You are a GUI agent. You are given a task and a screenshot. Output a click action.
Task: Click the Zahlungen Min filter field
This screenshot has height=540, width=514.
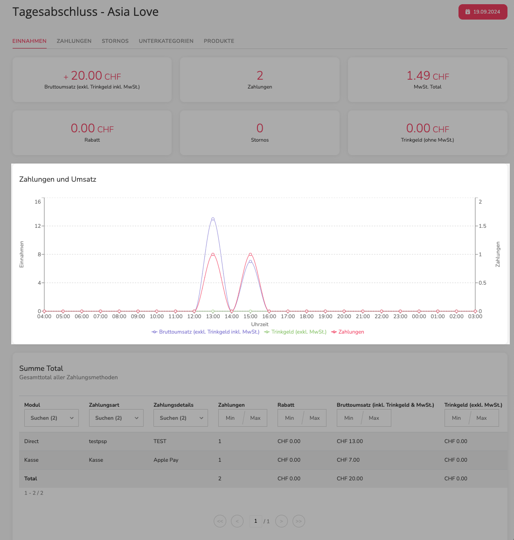click(x=230, y=418)
